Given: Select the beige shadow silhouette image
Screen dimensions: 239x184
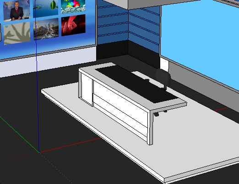Looking at the screenshot, I should (x=17, y=33).
